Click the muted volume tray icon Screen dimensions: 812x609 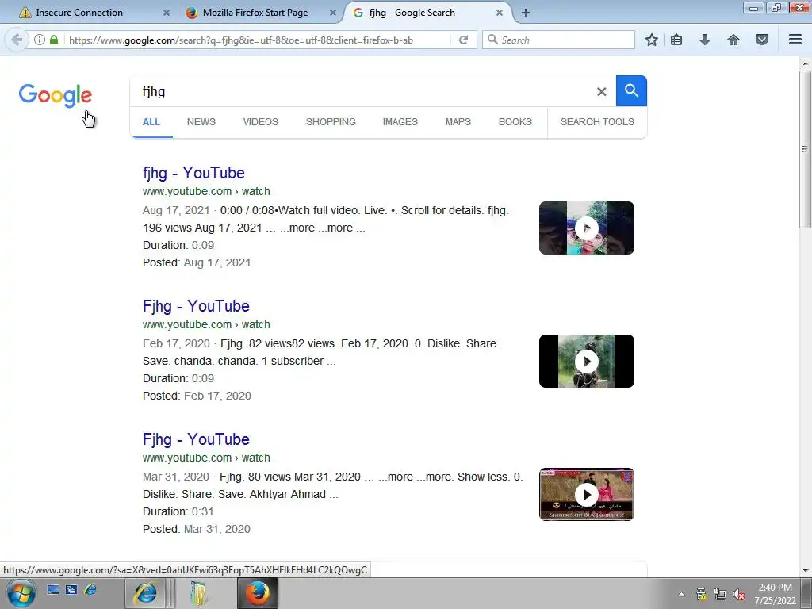pyautogui.click(x=739, y=594)
